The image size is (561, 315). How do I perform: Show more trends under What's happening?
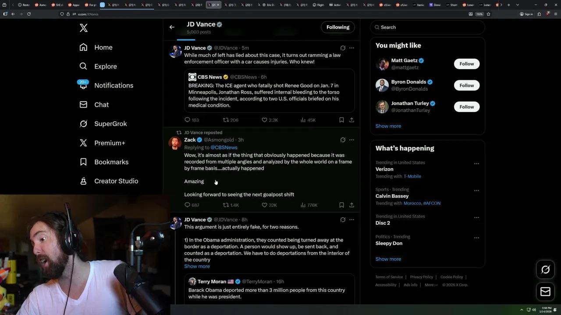(x=388, y=259)
